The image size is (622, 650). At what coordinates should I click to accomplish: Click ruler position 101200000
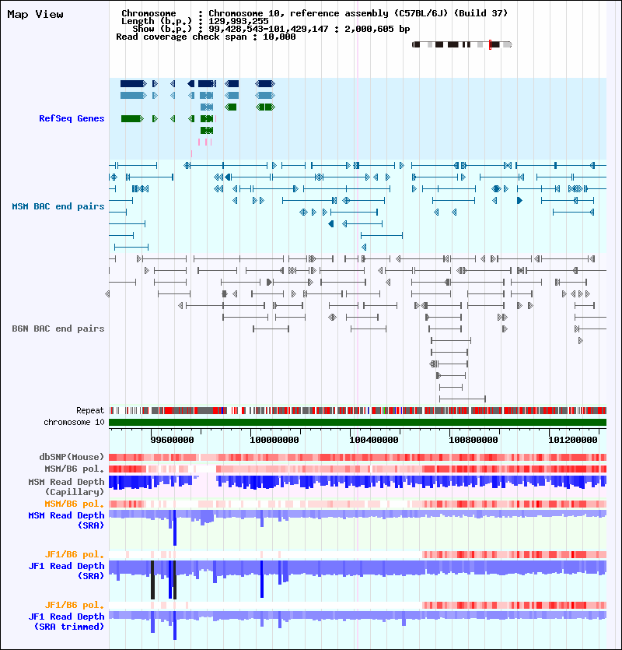573,440
